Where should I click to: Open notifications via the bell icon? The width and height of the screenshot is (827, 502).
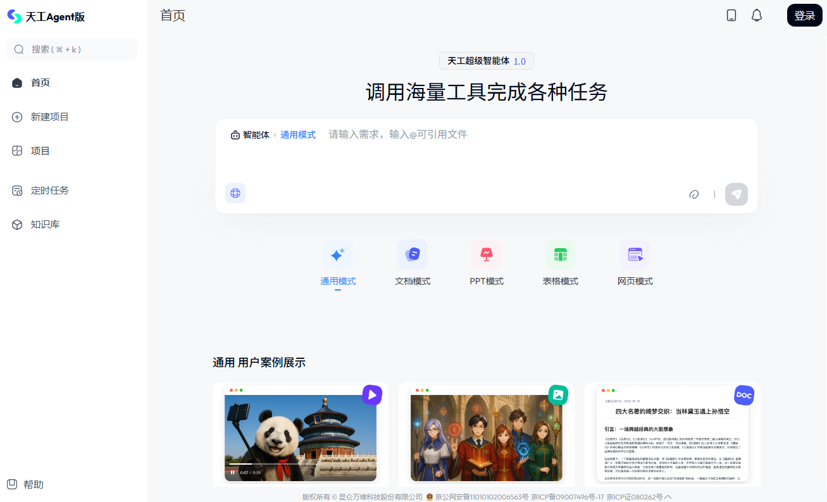(757, 15)
